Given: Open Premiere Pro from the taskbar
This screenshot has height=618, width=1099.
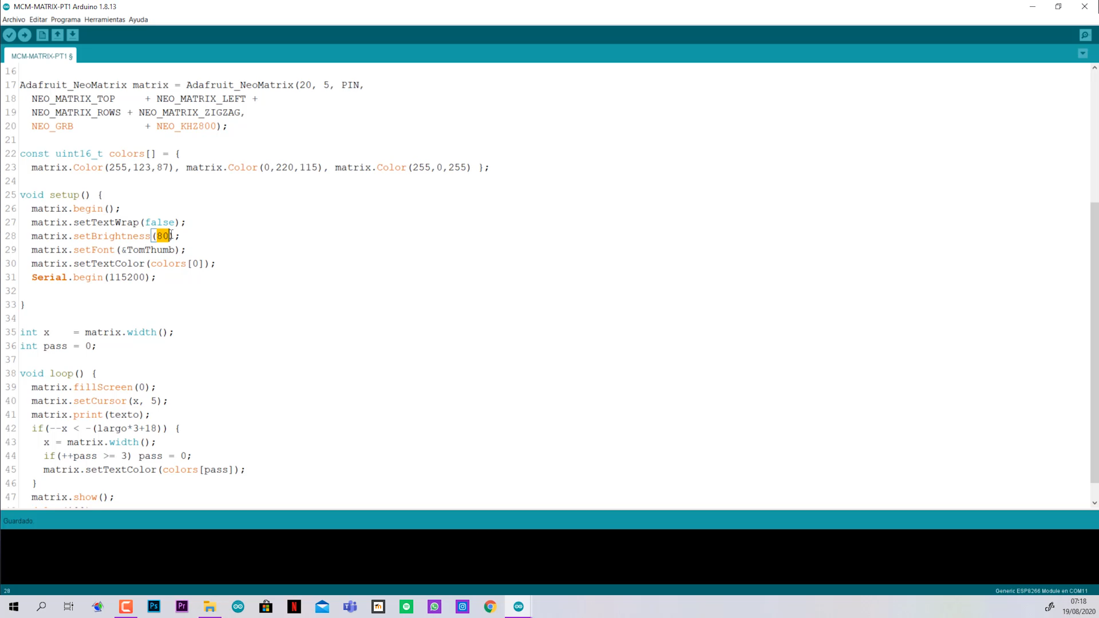Looking at the screenshot, I should (182, 607).
